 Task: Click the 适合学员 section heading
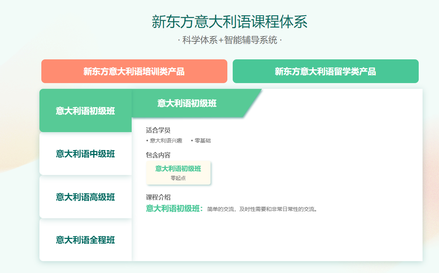click(158, 130)
